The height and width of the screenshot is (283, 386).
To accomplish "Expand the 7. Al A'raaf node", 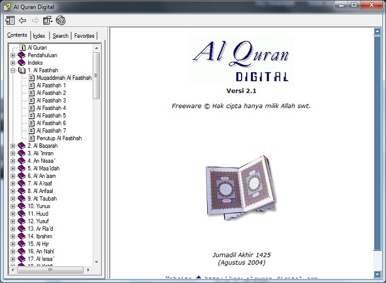I will point(13,184).
